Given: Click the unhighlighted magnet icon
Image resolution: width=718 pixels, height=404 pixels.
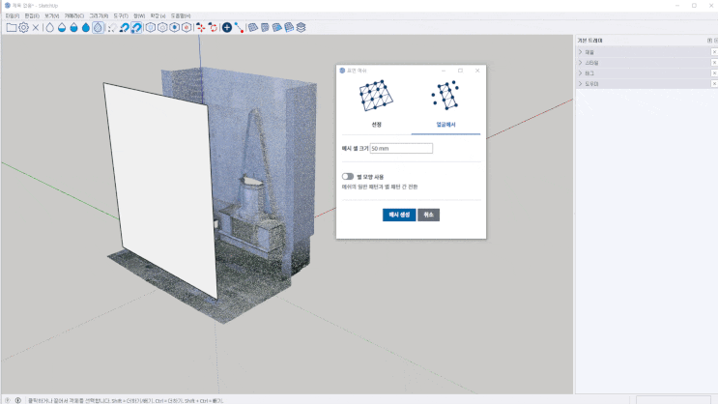Looking at the screenshot, I should 124,27.
